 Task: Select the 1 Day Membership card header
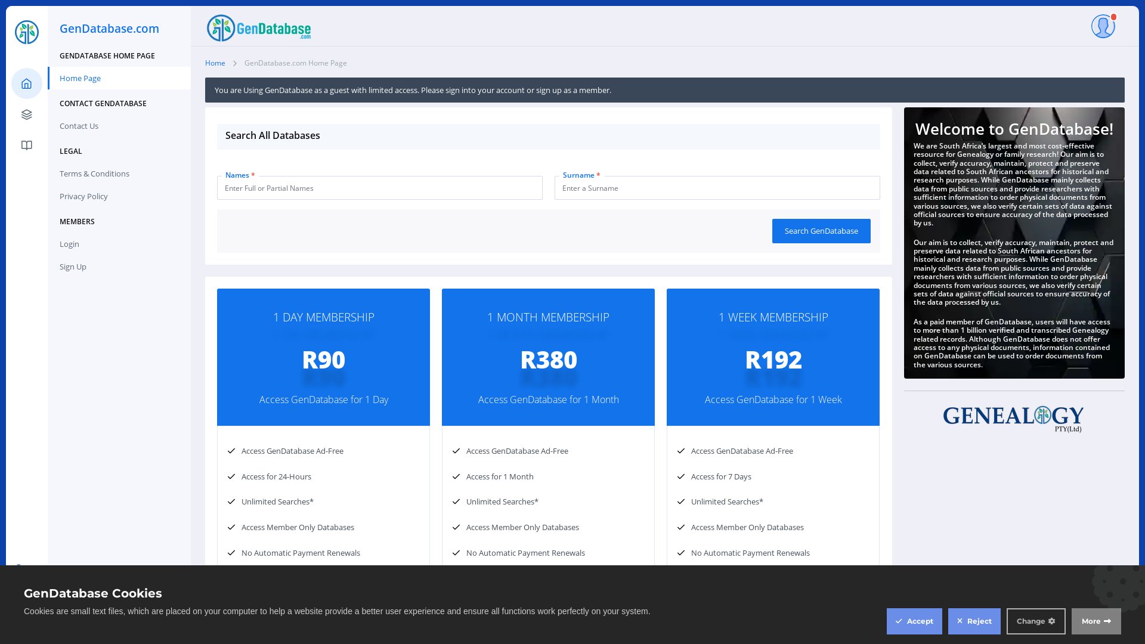click(324, 357)
